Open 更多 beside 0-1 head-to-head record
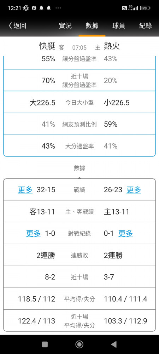This screenshot has width=159, height=354. [x=126, y=233]
